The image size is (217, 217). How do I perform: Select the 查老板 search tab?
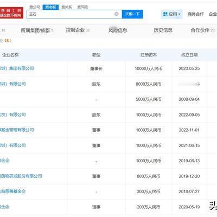50,7
